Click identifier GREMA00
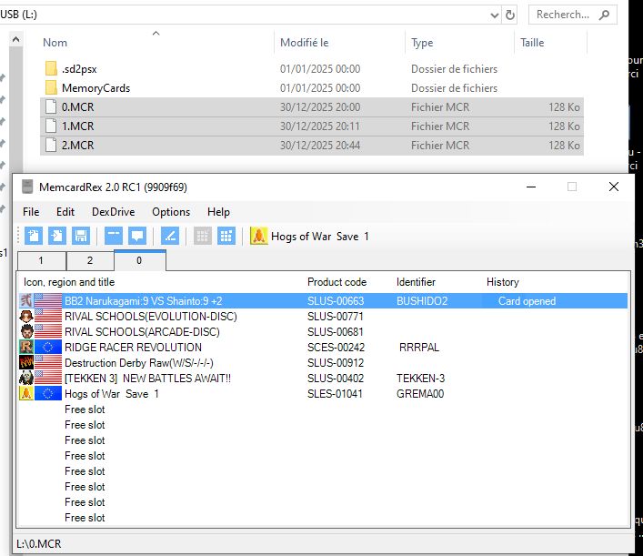 click(420, 393)
